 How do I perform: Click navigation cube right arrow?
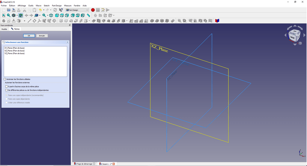pyautogui.click(x=305, y=35)
